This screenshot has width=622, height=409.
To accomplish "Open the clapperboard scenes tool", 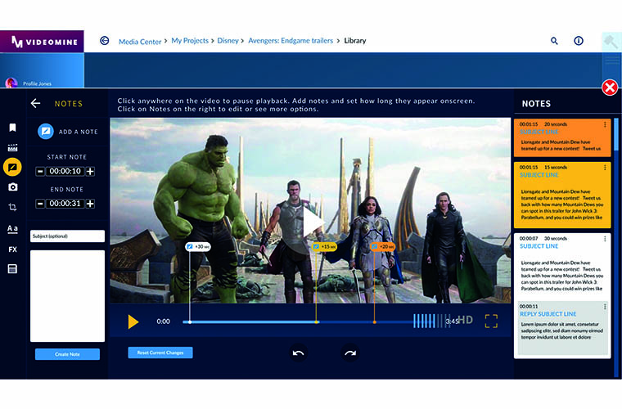I will click(x=12, y=148).
